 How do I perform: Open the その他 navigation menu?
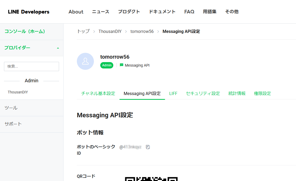(x=231, y=12)
